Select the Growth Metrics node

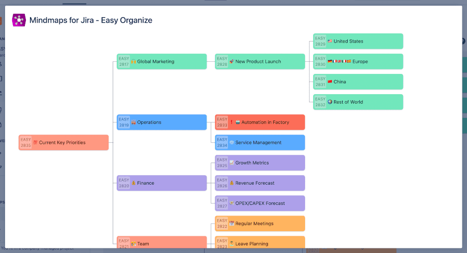(260, 163)
